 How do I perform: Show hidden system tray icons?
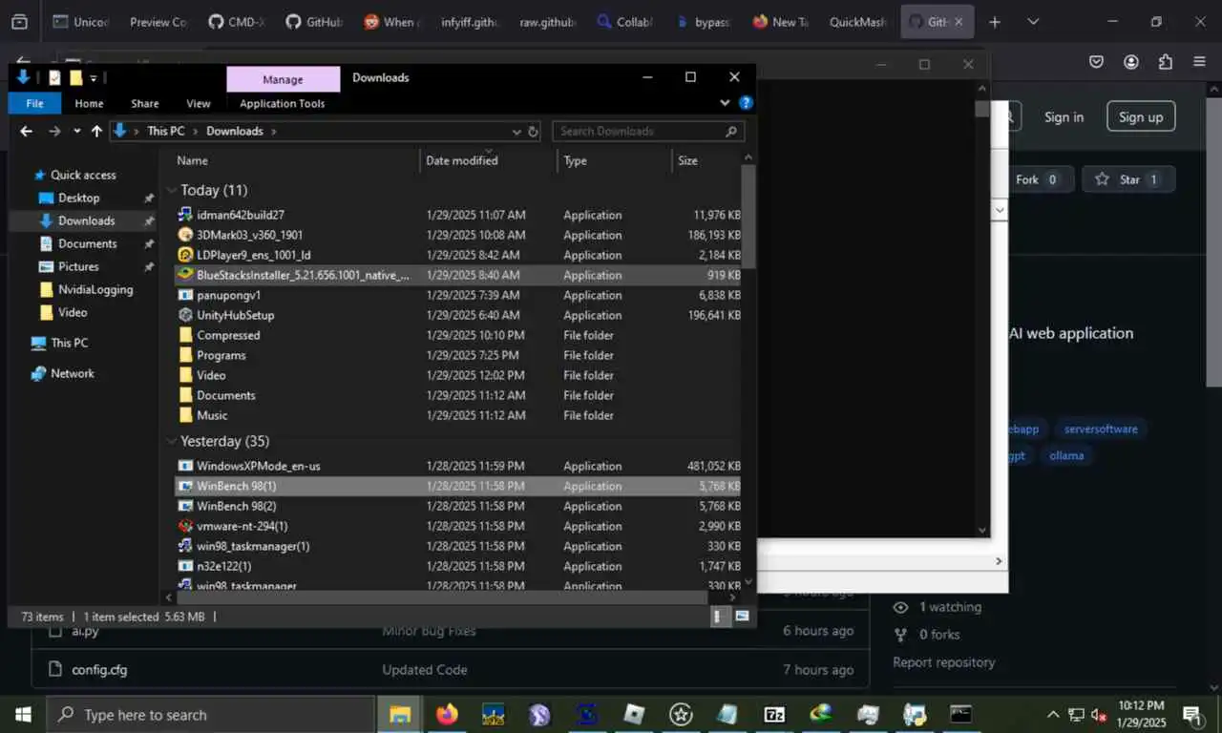point(1053,715)
